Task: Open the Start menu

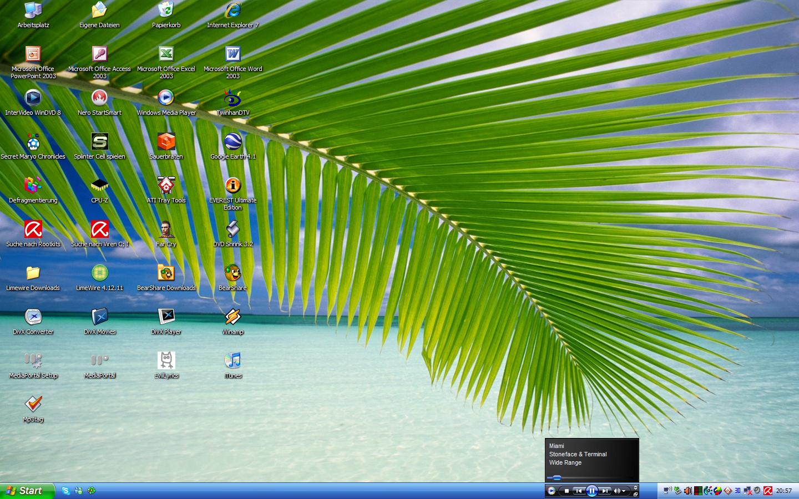Action: [x=27, y=491]
